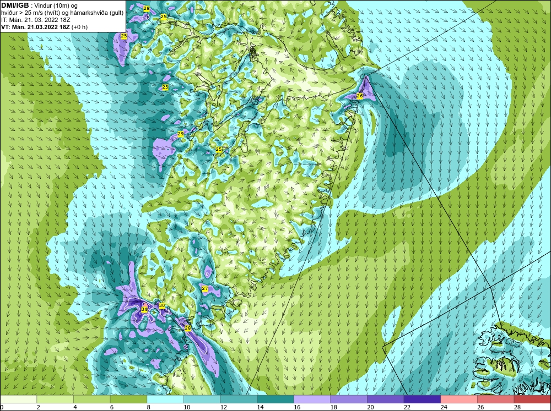Select the 18–20 m/s medium purple swatch
Screen dimensions: 551x411
pyautogui.click(x=349, y=399)
